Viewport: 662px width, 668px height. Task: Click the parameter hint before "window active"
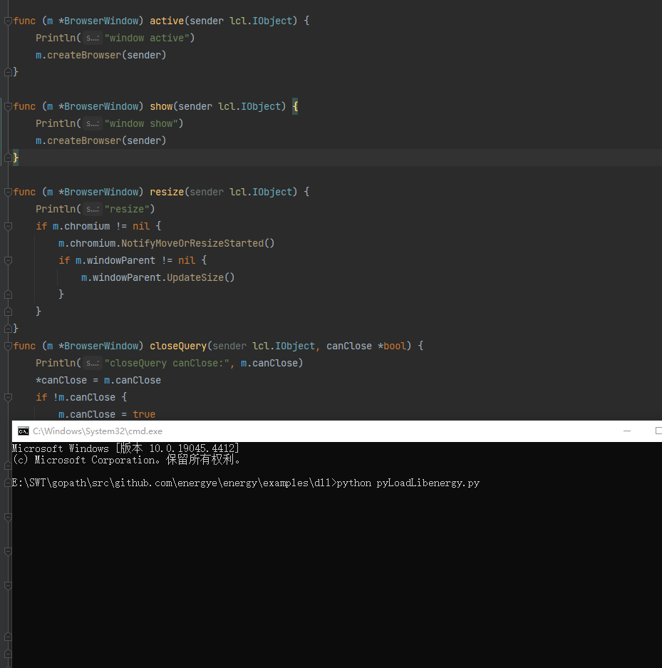point(93,38)
